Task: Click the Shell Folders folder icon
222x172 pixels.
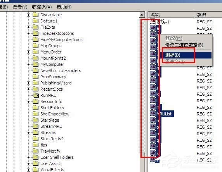Action: pos(35,108)
